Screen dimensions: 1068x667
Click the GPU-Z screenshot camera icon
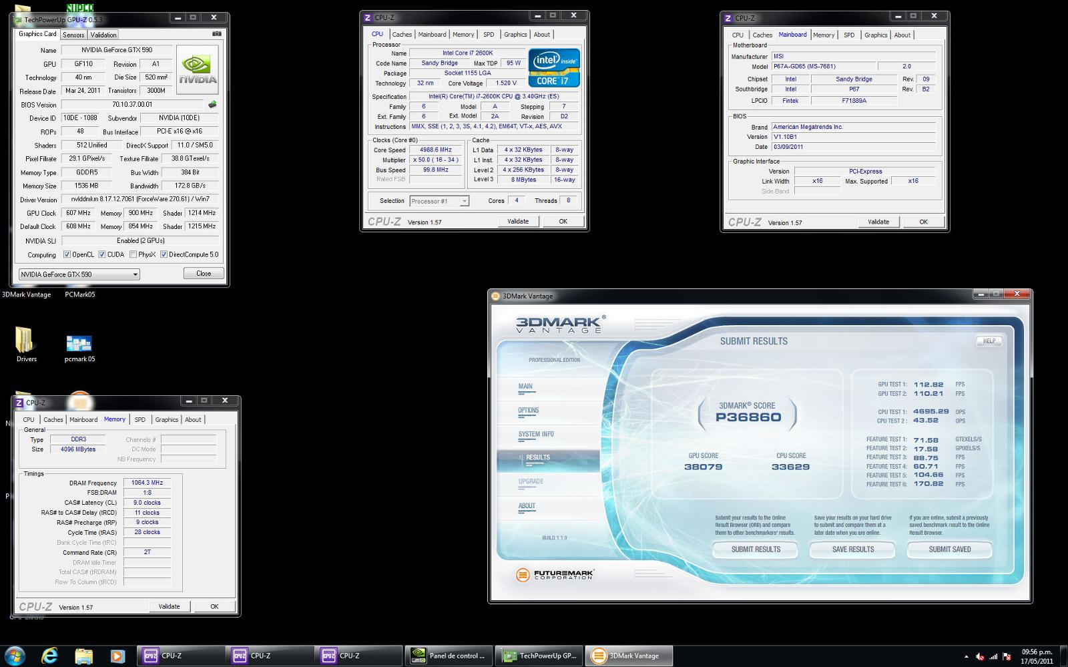(216, 33)
